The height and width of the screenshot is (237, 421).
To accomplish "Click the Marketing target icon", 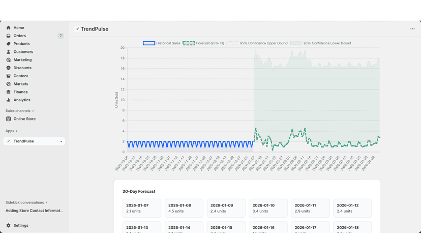I will (8, 60).
